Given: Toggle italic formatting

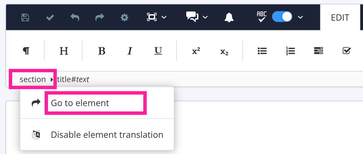Looking at the screenshot, I should [129, 51].
